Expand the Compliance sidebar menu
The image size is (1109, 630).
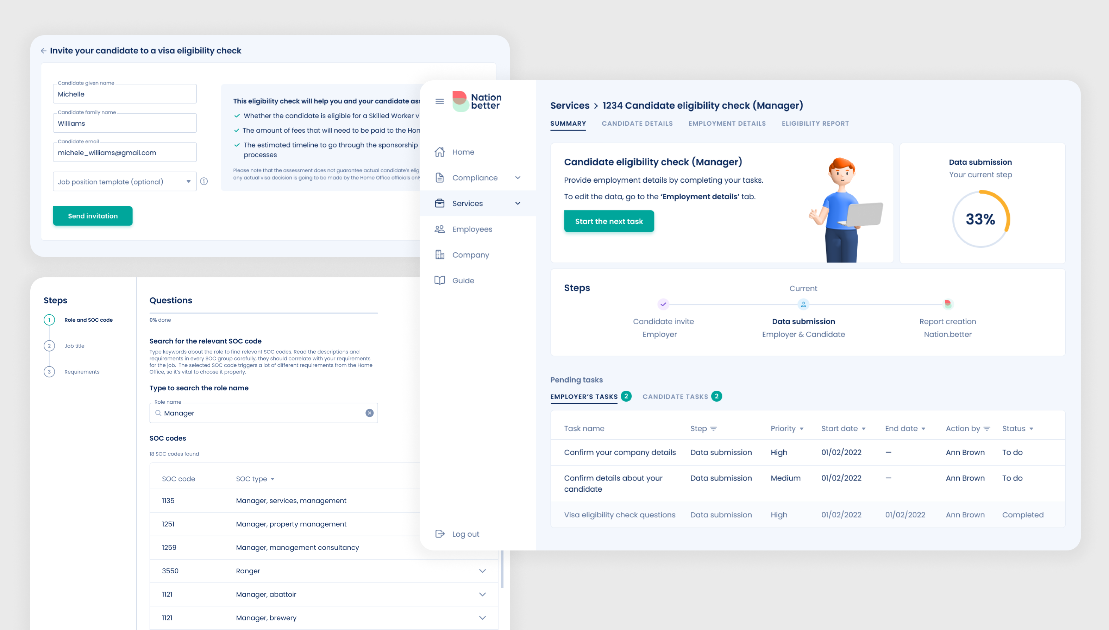(x=518, y=177)
